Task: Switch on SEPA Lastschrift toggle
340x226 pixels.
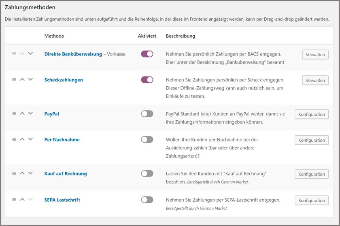Action: (x=147, y=200)
